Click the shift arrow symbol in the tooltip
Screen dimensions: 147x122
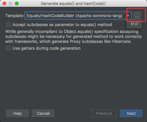[x=132, y=24]
